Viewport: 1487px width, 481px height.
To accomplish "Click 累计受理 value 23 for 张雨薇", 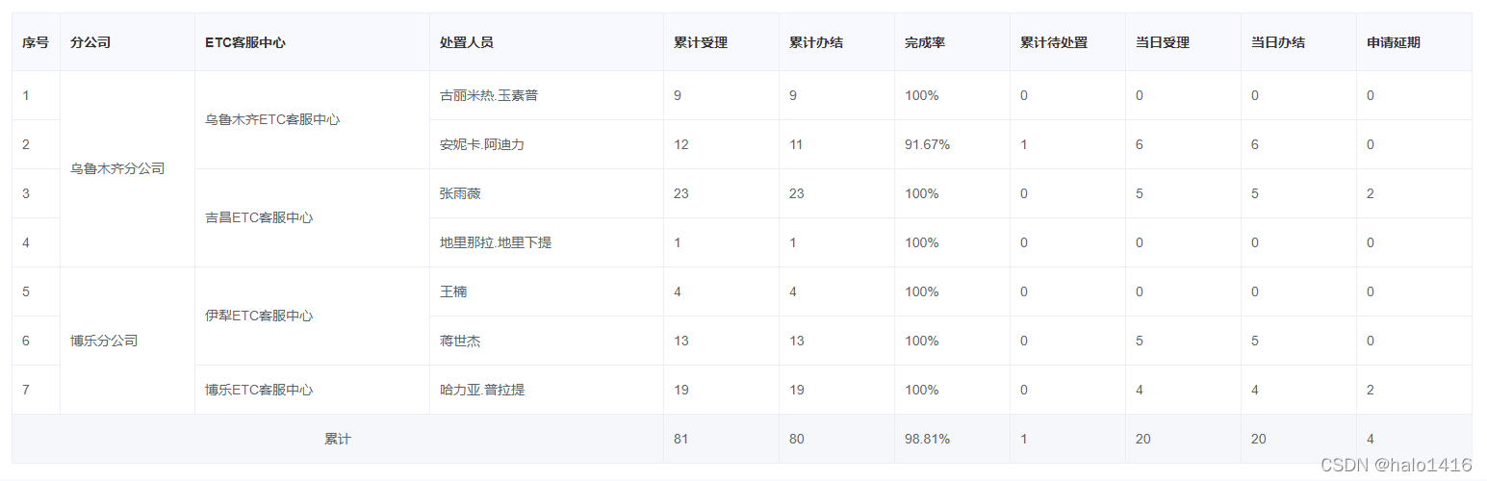I will pos(681,193).
